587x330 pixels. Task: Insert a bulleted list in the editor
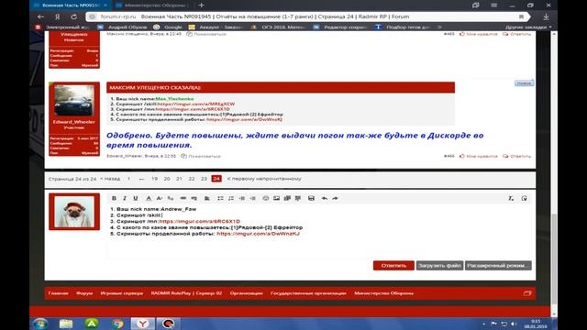[220, 198]
